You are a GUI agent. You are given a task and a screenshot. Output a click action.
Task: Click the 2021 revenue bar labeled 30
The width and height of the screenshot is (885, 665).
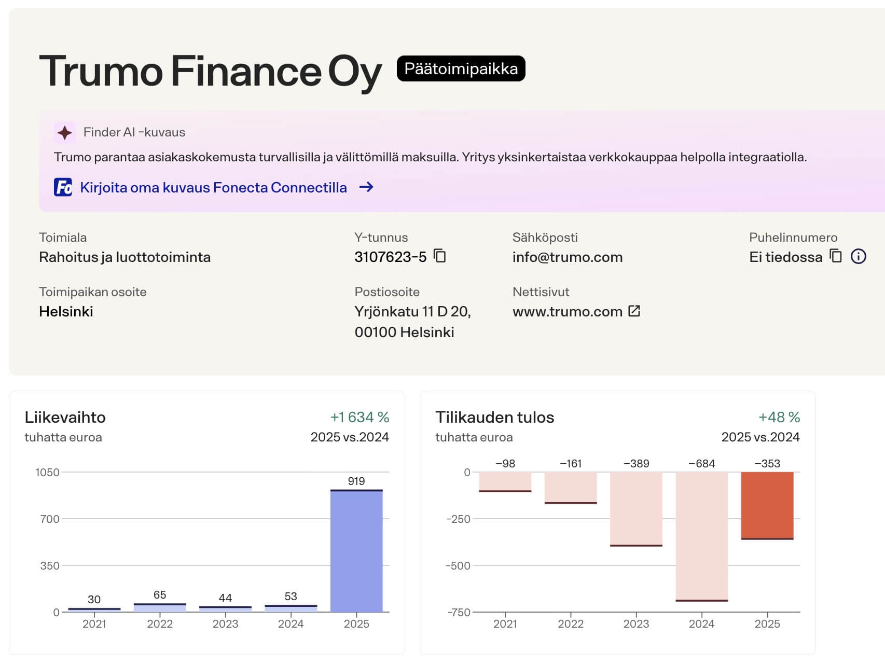tap(94, 610)
